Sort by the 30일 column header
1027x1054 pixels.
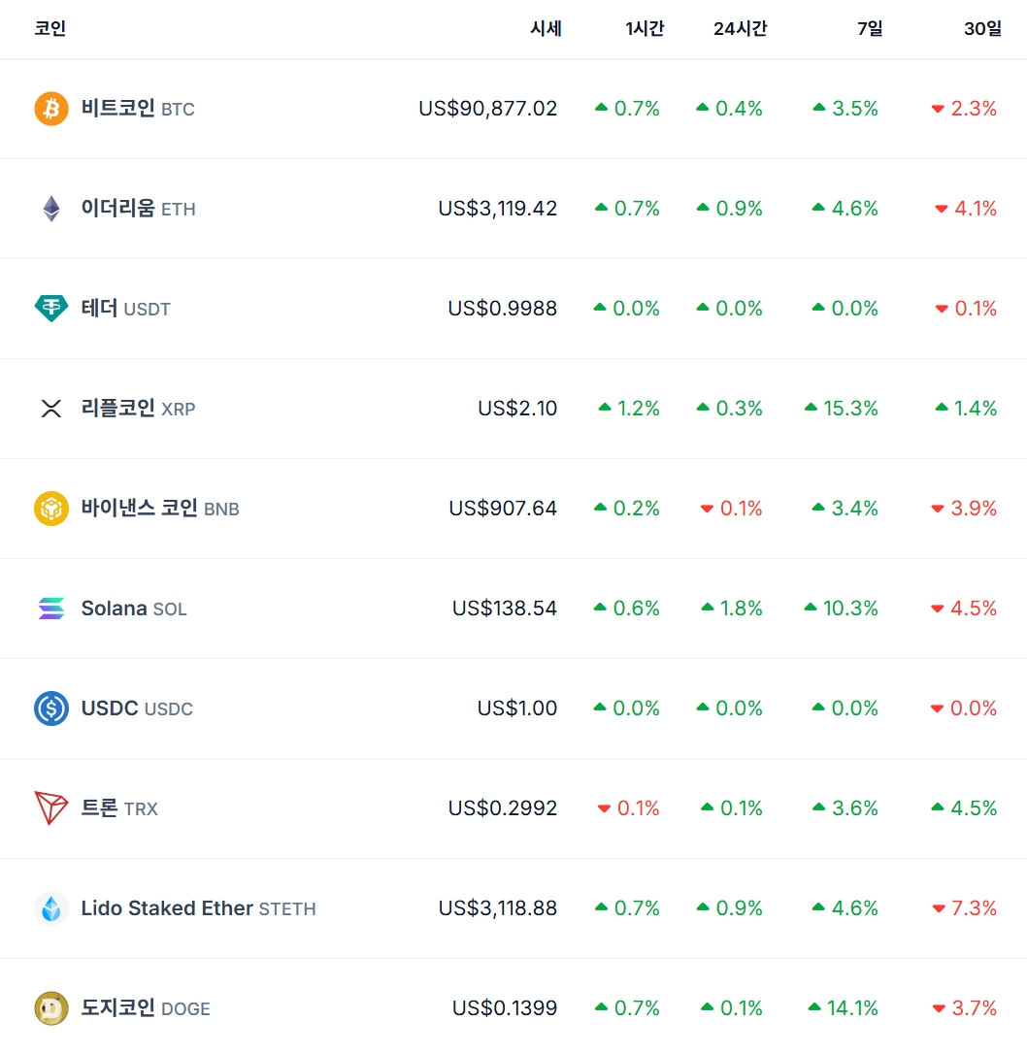click(982, 29)
